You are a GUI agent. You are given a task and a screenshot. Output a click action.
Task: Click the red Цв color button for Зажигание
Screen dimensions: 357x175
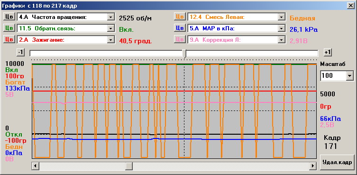[x=9, y=39]
